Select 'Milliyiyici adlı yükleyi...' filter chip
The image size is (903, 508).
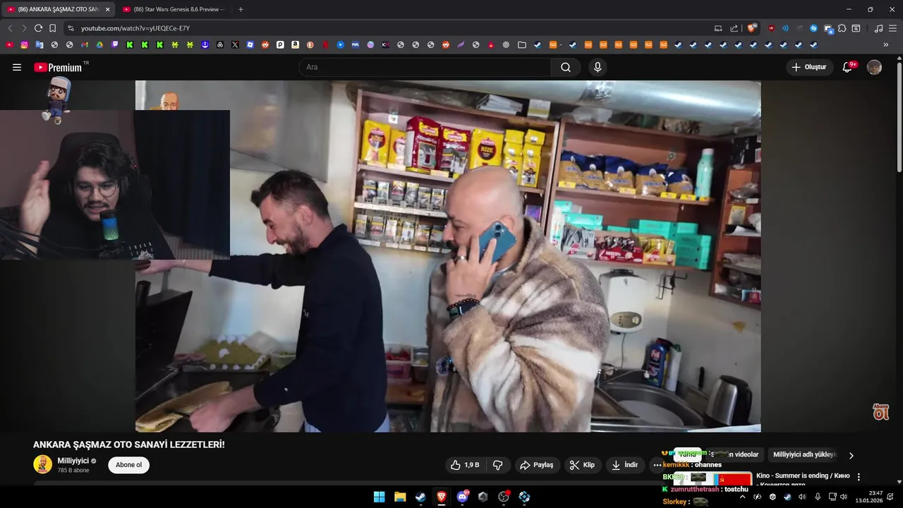pyautogui.click(x=804, y=455)
